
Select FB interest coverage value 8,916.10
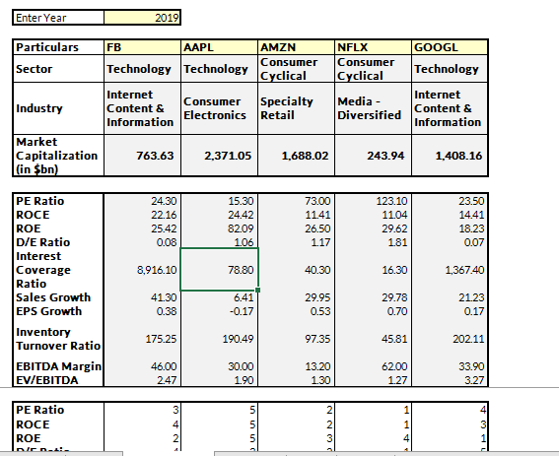142,270
